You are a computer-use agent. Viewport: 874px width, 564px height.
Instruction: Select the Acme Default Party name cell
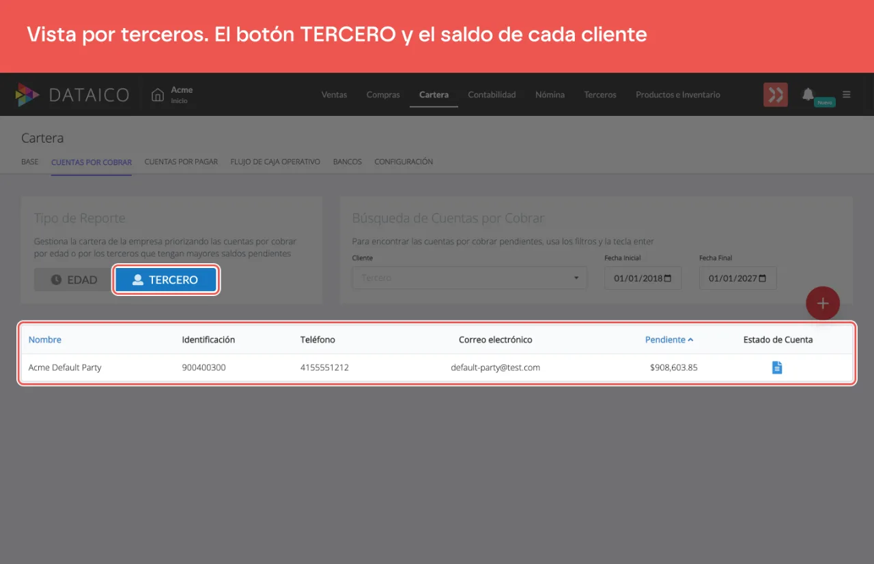click(65, 368)
